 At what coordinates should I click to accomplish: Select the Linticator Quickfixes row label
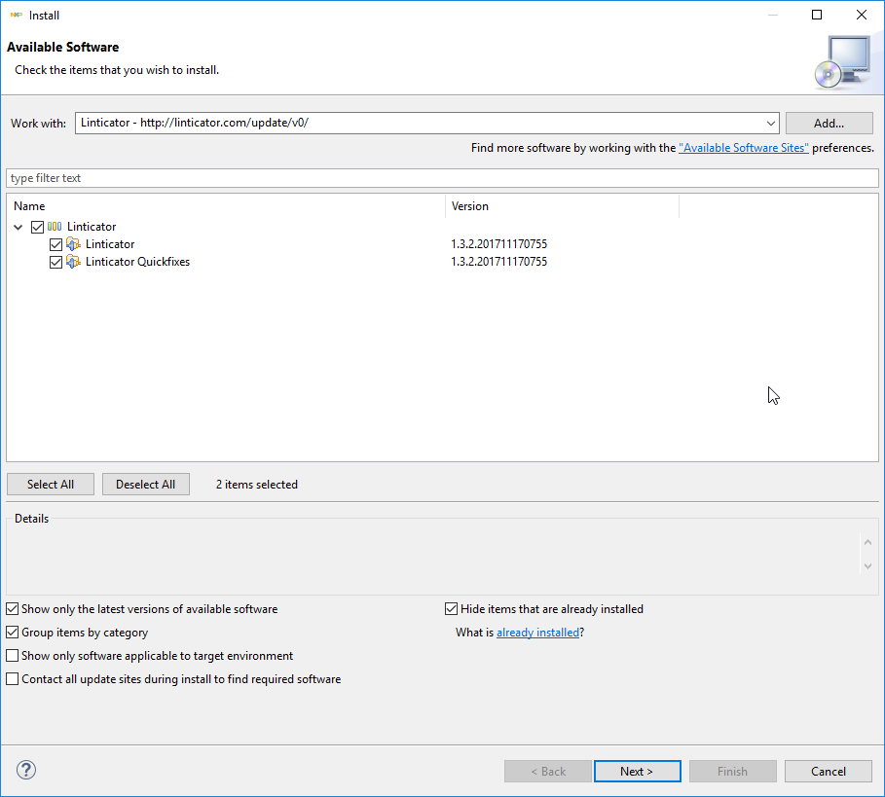[x=137, y=262]
